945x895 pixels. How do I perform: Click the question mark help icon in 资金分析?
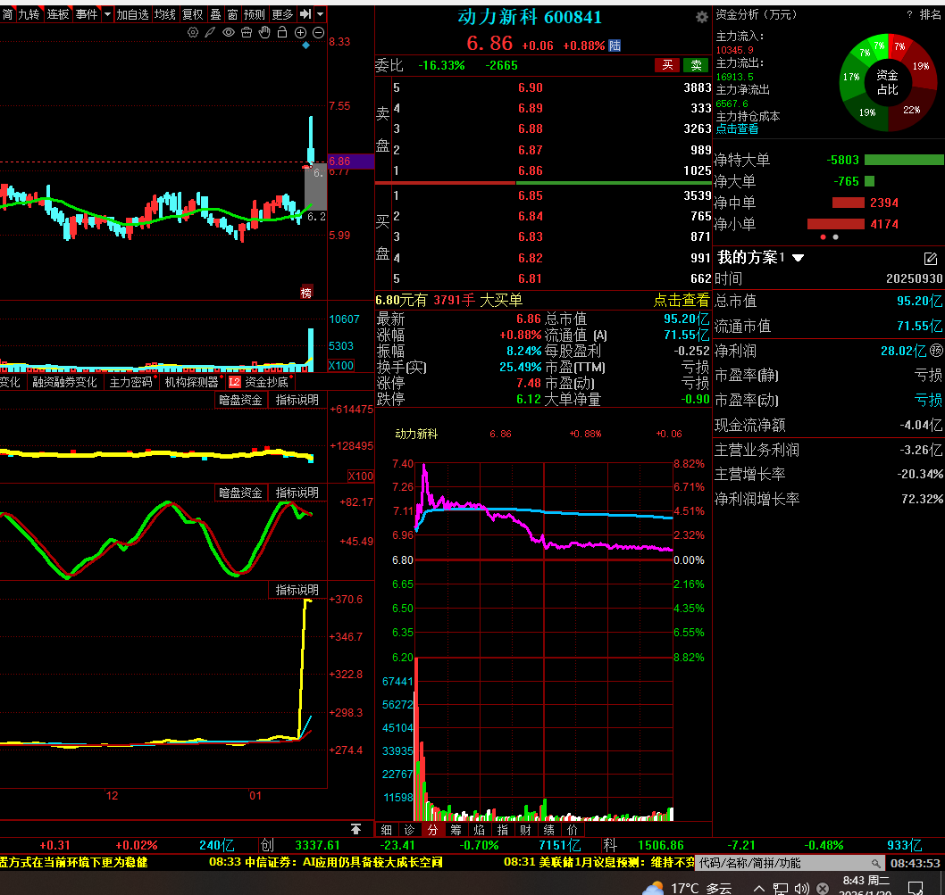[x=909, y=14]
